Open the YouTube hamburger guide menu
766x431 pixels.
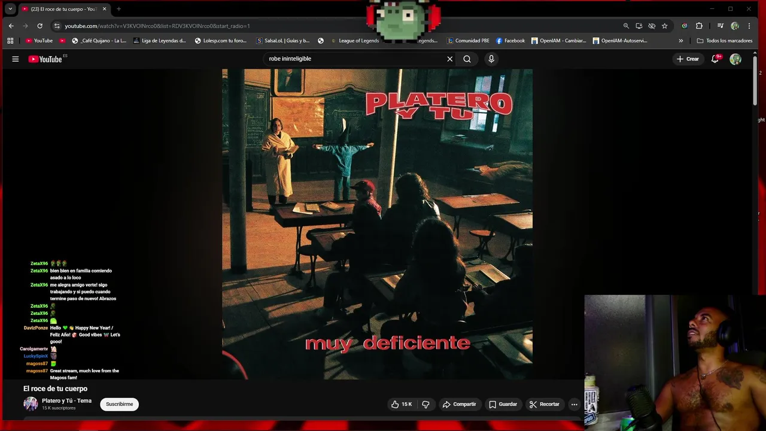pos(16,59)
